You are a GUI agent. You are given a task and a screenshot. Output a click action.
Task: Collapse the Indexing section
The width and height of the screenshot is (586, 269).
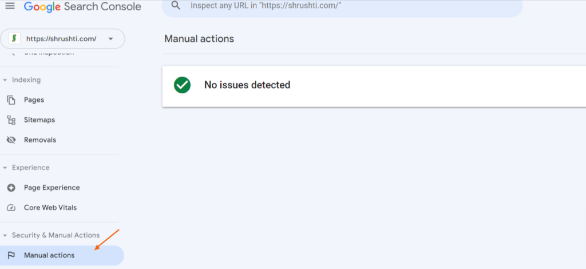tap(5, 80)
